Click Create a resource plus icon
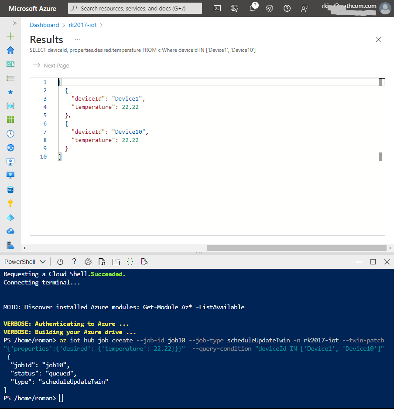 (10, 36)
